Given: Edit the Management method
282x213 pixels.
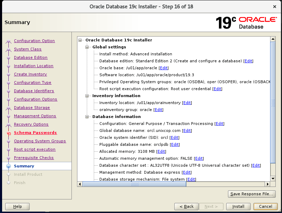Looking at the screenshot, I should 187,172.
